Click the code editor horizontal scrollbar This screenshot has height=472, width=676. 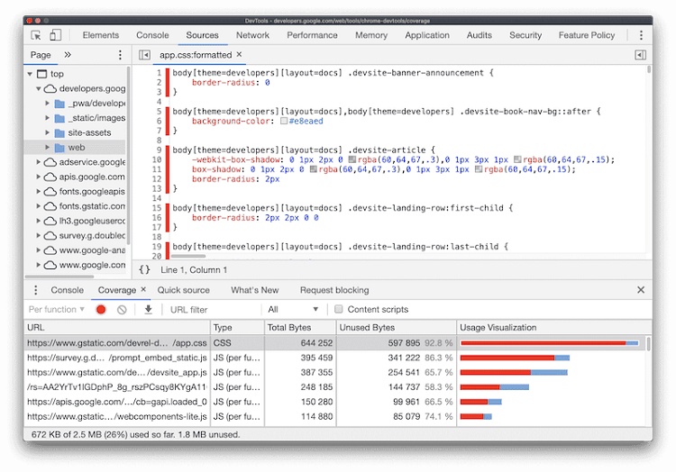(x=188, y=257)
